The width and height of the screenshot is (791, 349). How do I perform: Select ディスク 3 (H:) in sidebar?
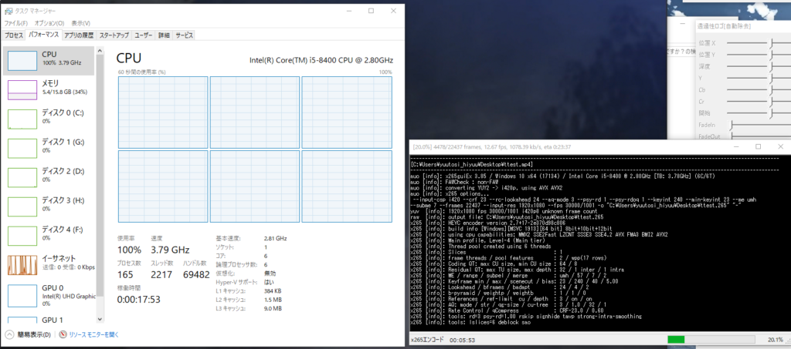coord(49,206)
